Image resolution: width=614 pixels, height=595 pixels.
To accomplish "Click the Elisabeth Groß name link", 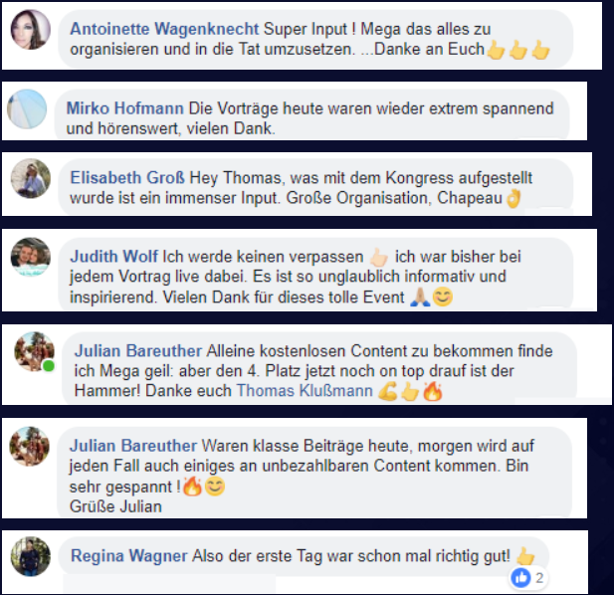I will pos(127,178).
